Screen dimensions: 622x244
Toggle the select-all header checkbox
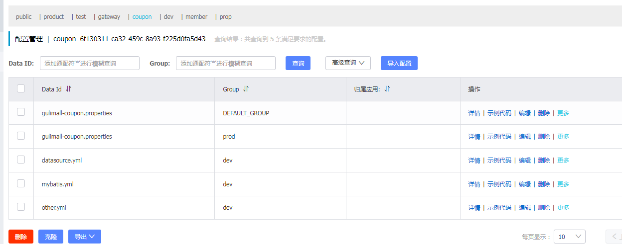[21, 88]
